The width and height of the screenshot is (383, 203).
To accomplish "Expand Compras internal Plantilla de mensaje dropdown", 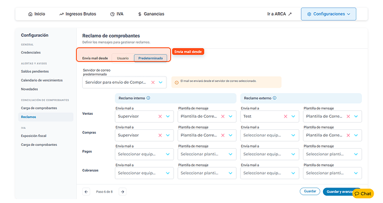I will tap(230, 135).
